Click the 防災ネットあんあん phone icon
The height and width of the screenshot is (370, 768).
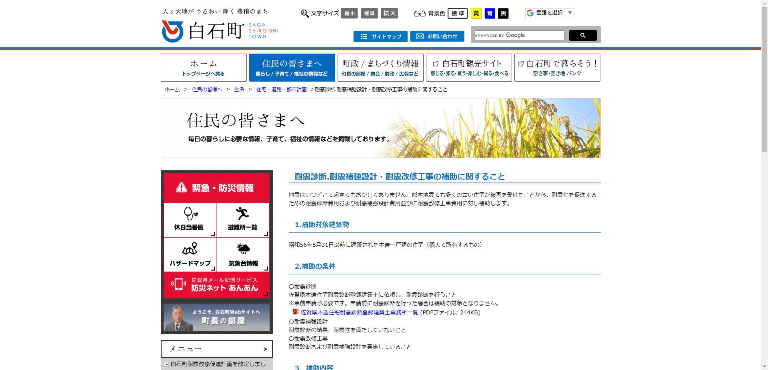tap(180, 284)
